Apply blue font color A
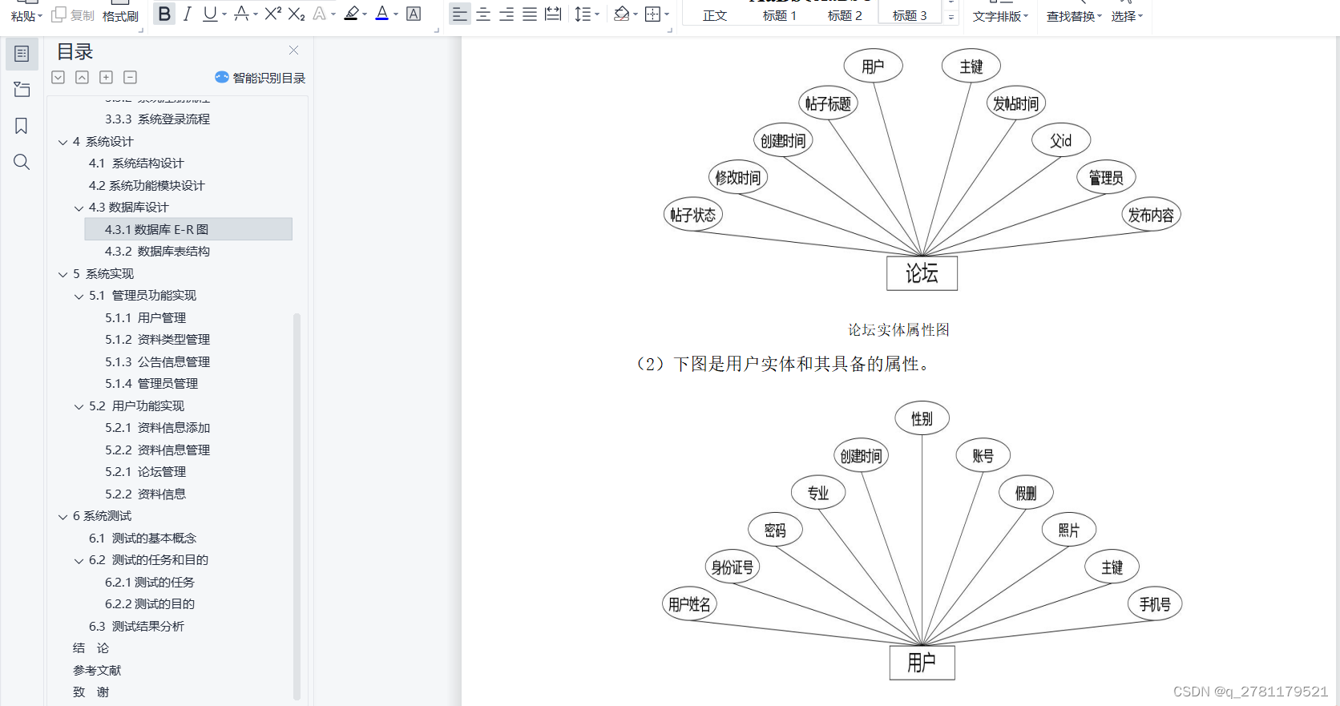The image size is (1340, 706). click(x=382, y=14)
